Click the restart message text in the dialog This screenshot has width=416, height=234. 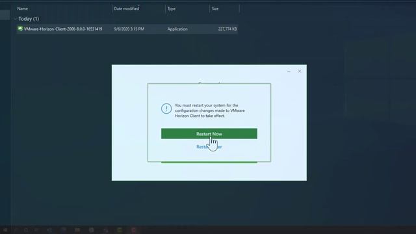(x=209, y=110)
